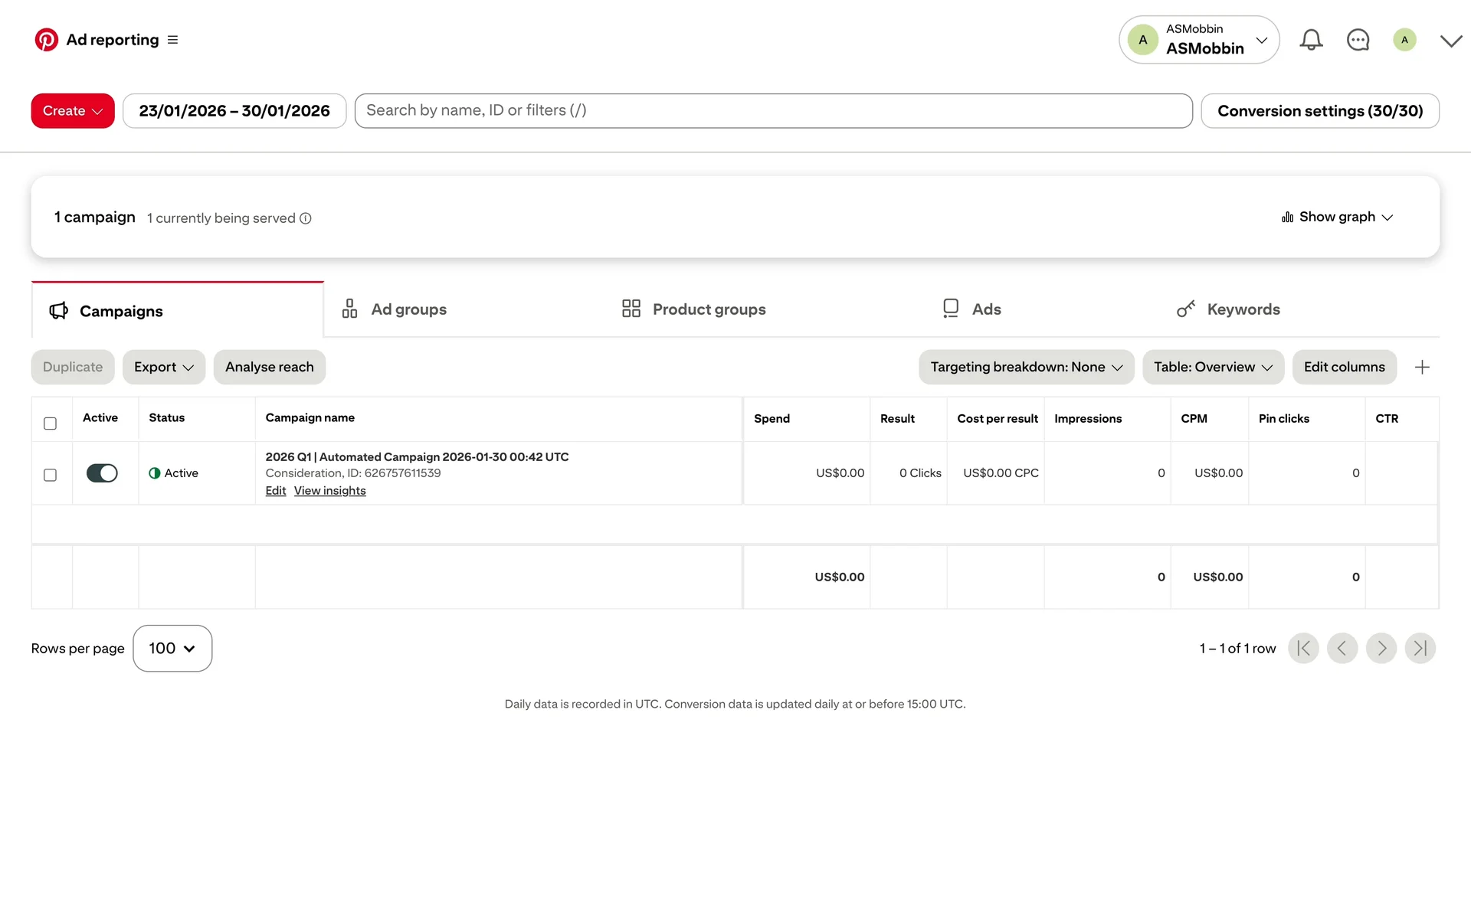
Task: Open the Ad reporting hamburger menu
Action: (x=172, y=40)
